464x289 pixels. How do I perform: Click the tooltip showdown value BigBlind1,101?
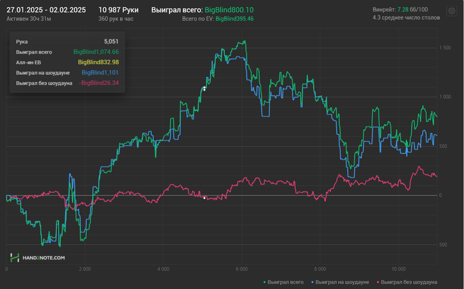tap(100, 73)
